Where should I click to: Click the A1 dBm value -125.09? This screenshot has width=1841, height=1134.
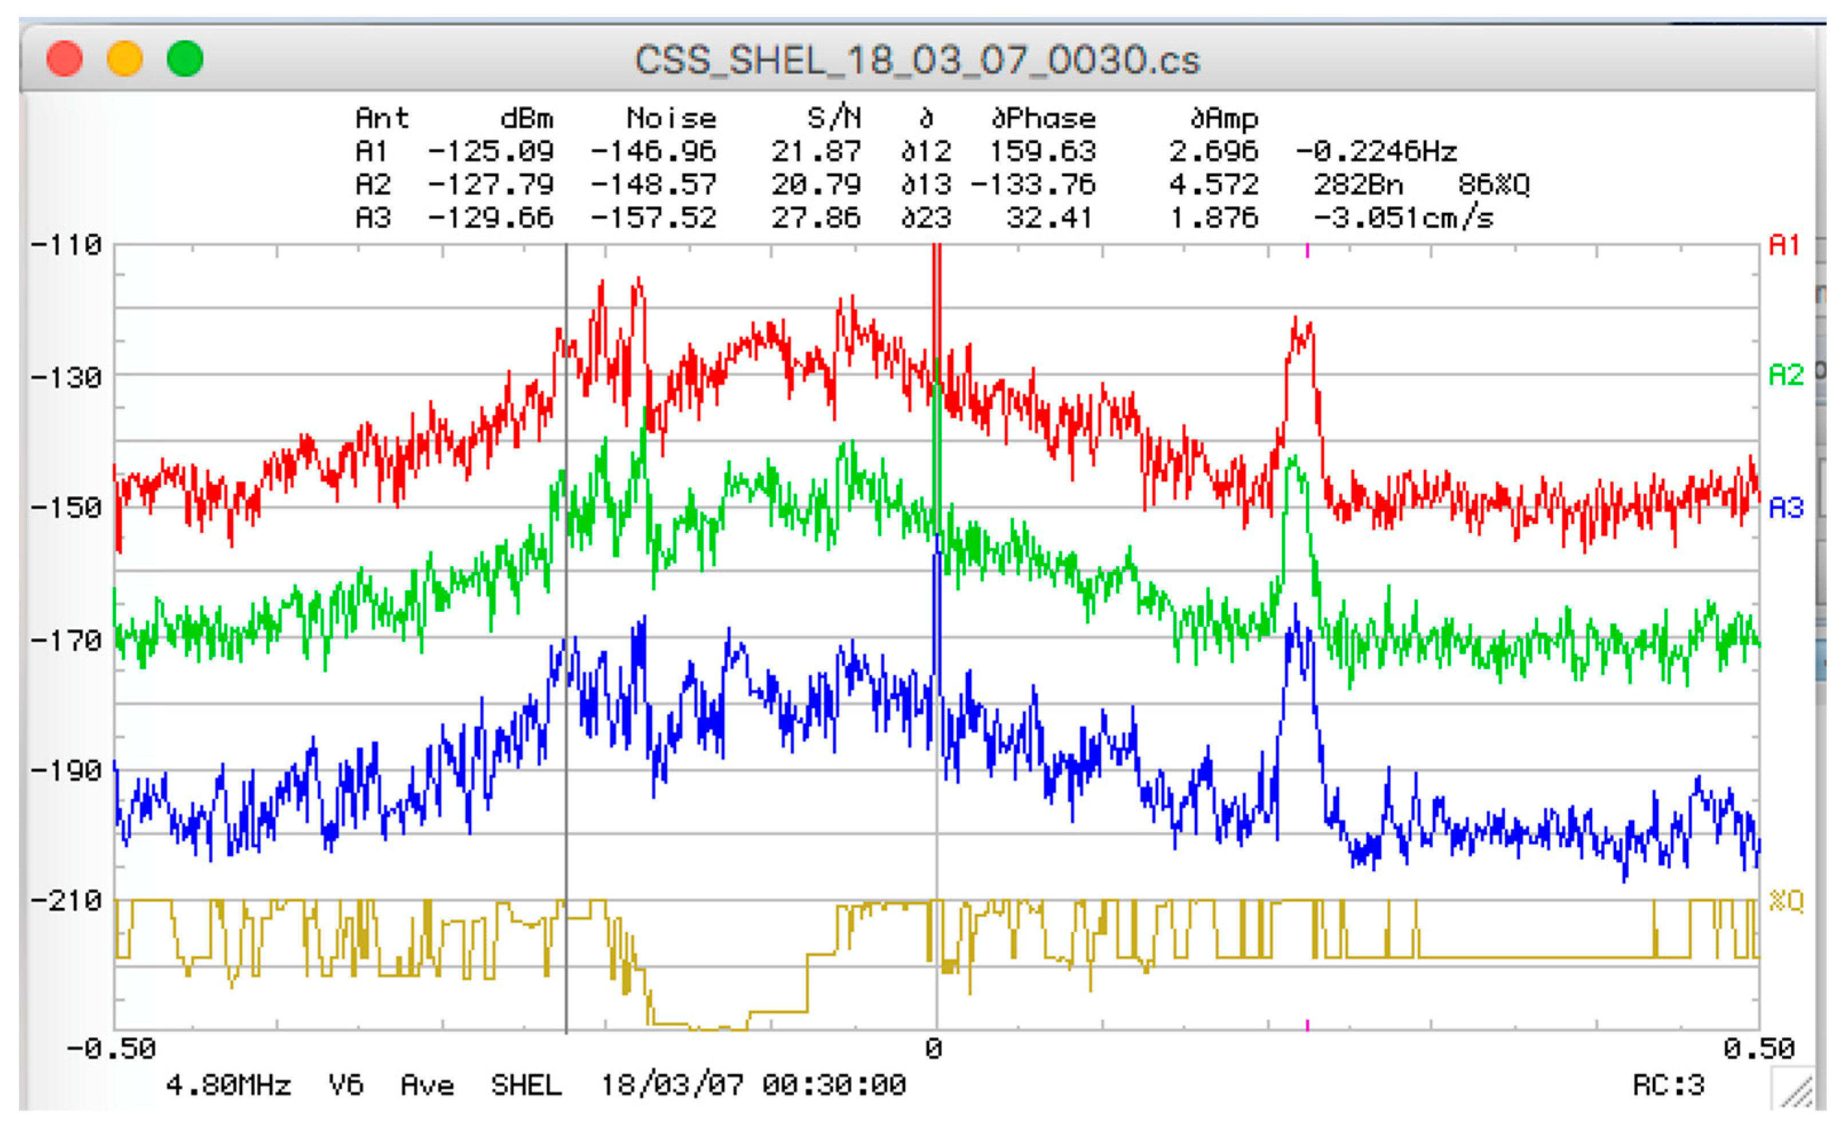[491, 152]
